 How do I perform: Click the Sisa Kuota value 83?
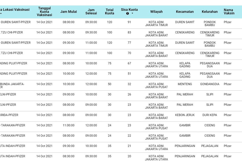coord(129,32)
